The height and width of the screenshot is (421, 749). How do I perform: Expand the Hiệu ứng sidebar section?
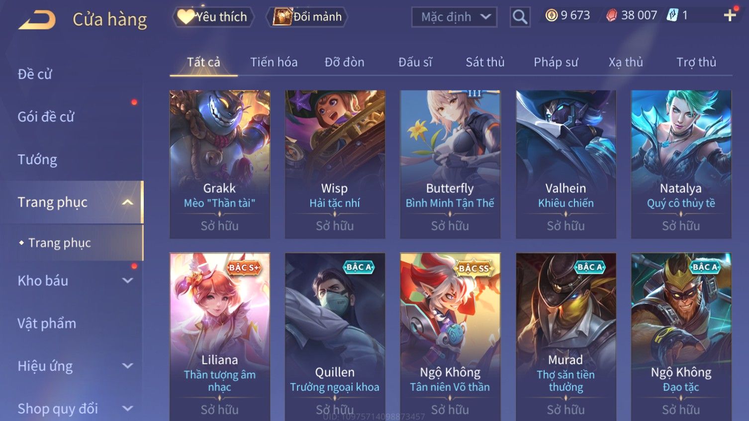128,366
